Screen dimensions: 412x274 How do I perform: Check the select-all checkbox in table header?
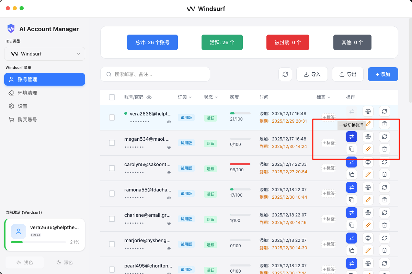[x=112, y=97]
